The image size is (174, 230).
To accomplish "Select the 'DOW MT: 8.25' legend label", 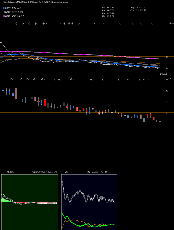I will [x=14, y=12].
